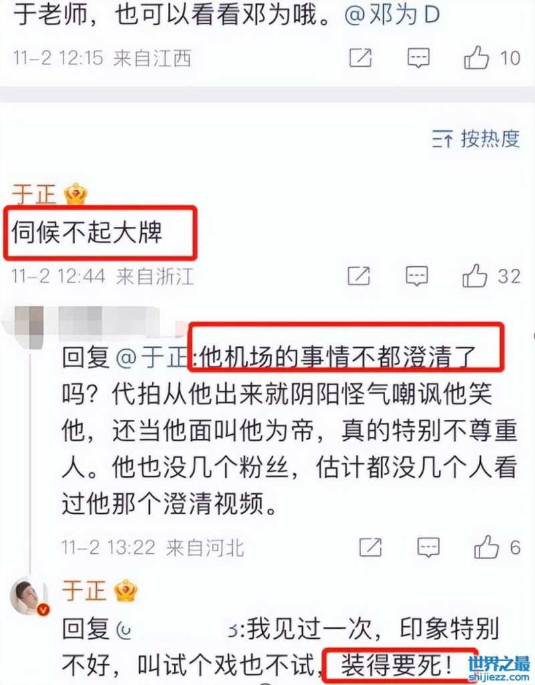Open replies on the 12:15 comment
The width and height of the screenshot is (535, 685).
pyautogui.click(x=419, y=58)
